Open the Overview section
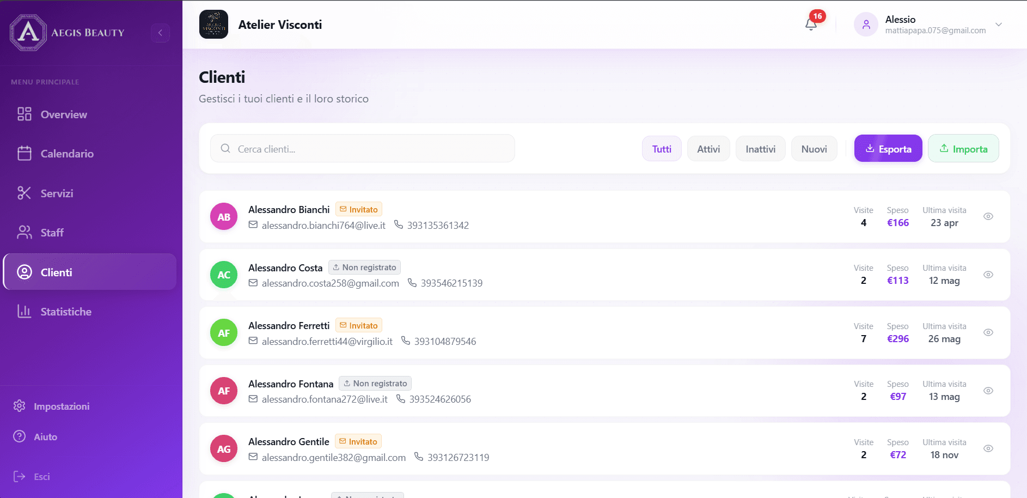Viewport: 1027px width, 498px height. click(90, 114)
